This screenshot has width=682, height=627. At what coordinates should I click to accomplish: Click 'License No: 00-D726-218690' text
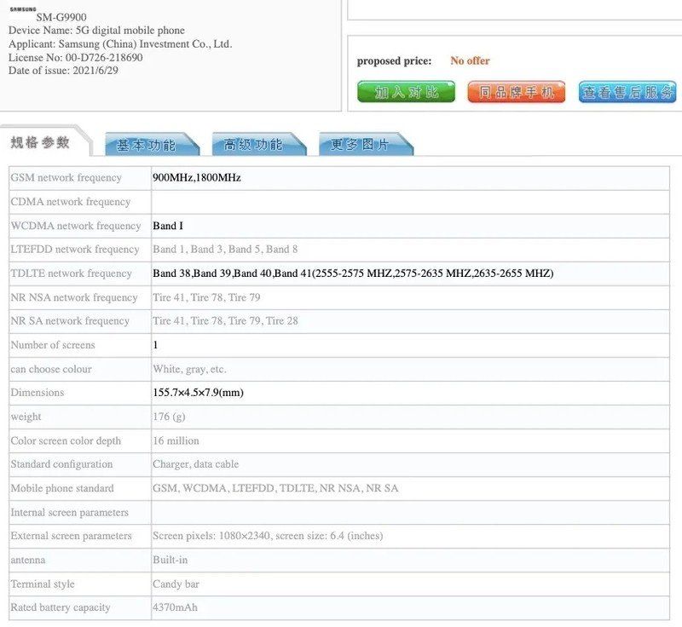click(75, 57)
